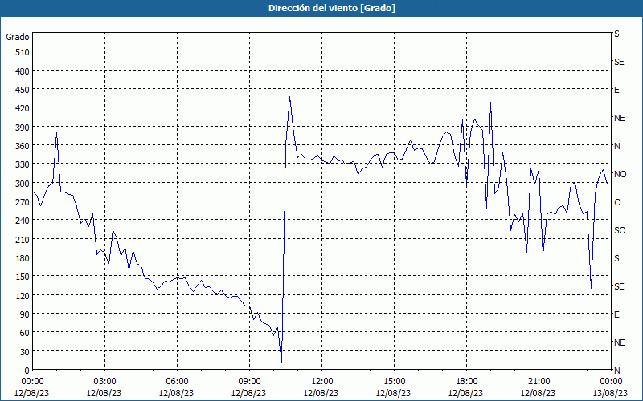This screenshot has height=401, width=643.
Task: Click compass label 'S' level with 180
Action: pos(616,258)
